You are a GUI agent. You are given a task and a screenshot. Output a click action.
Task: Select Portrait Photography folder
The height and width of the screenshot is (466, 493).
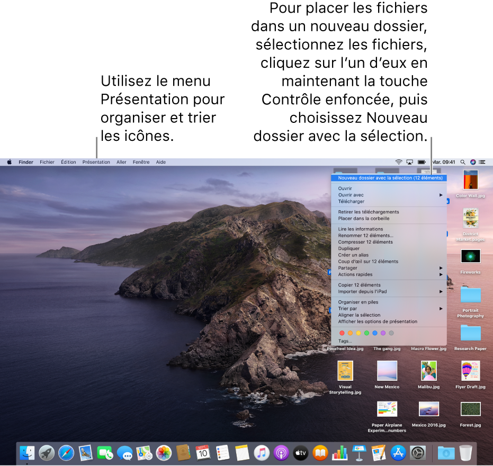point(470,301)
